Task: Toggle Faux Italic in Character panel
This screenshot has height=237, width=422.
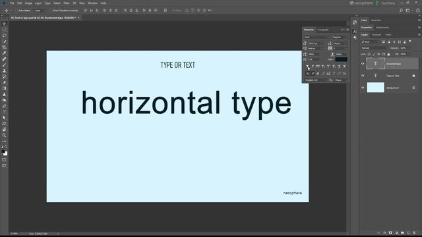Action: 313,66
